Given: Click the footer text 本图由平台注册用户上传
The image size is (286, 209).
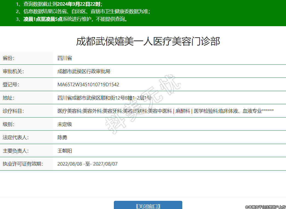Looking at the screenshot, I should point(265,207).
